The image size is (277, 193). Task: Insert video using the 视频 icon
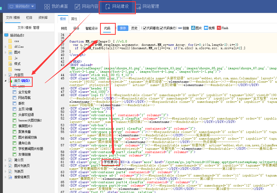point(206,28)
